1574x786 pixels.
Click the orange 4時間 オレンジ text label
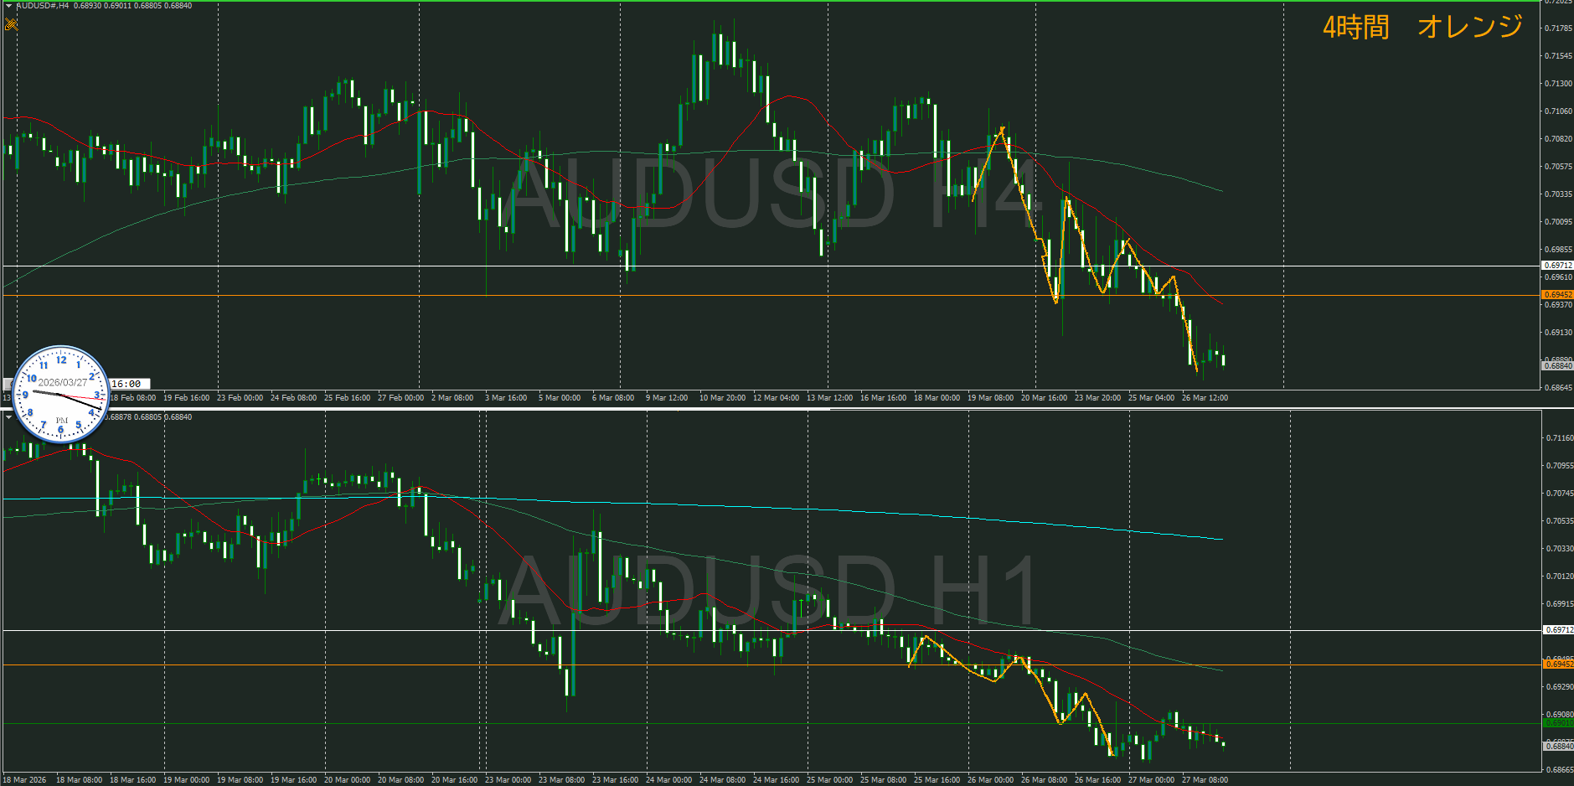pos(1422,27)
